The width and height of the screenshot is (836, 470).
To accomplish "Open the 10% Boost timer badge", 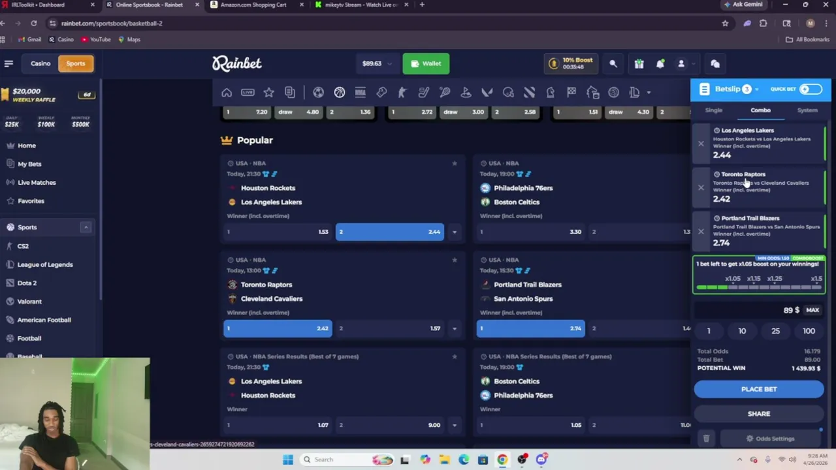I will click(x=570, y=63).
